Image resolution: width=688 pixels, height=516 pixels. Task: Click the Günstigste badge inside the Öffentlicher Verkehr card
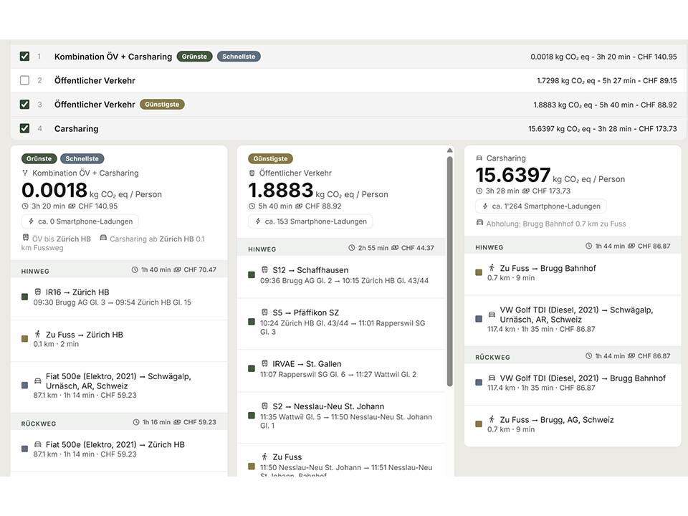[x=270, y=158]
